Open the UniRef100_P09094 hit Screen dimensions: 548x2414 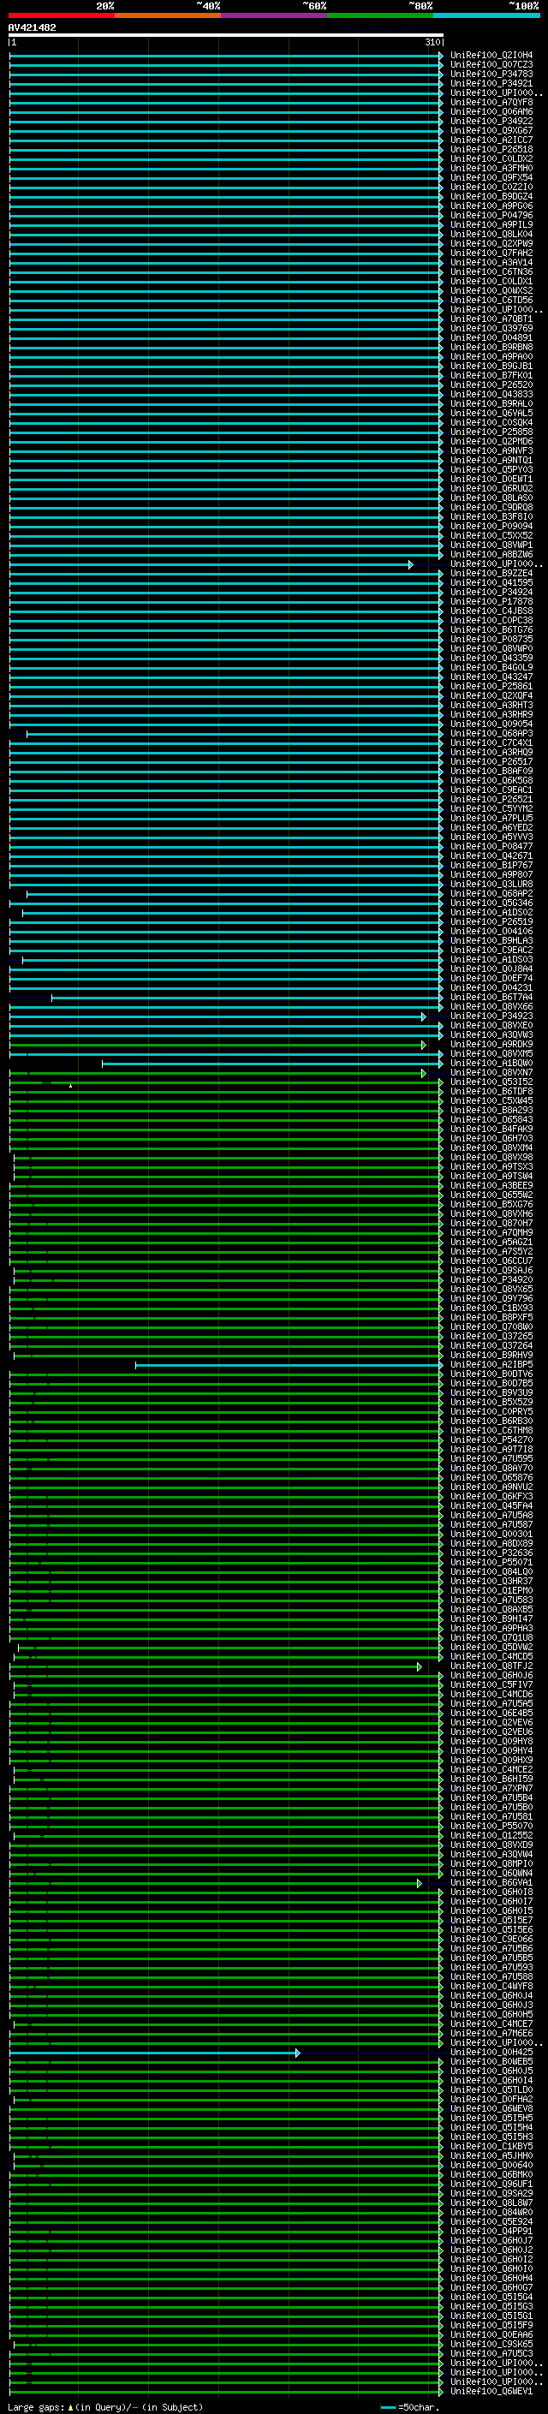491,527
